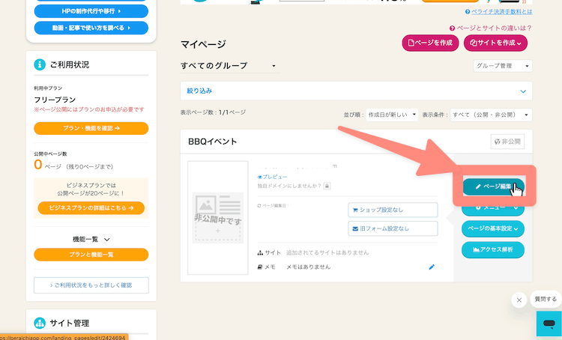Click HPの制作代行や移行 button
The width and height of the screenshot is (562, 340).
(91, 11)
